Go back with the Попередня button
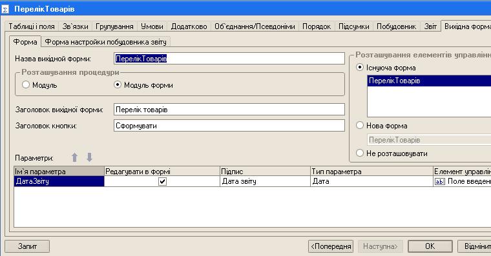 [x=331, y=246]
